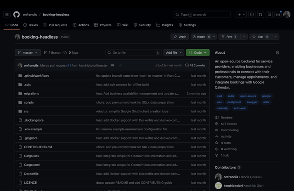294x191 pixels.
Task: Open the issues icon in top header
Action: click(252, 15)
